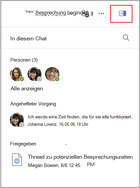The width and height of the screenshot is (140, 188).
Task: Click the web document file icon
Action: (17, 160)
